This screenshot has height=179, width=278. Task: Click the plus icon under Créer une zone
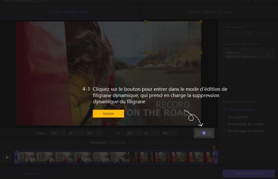(x=249, y=33)
